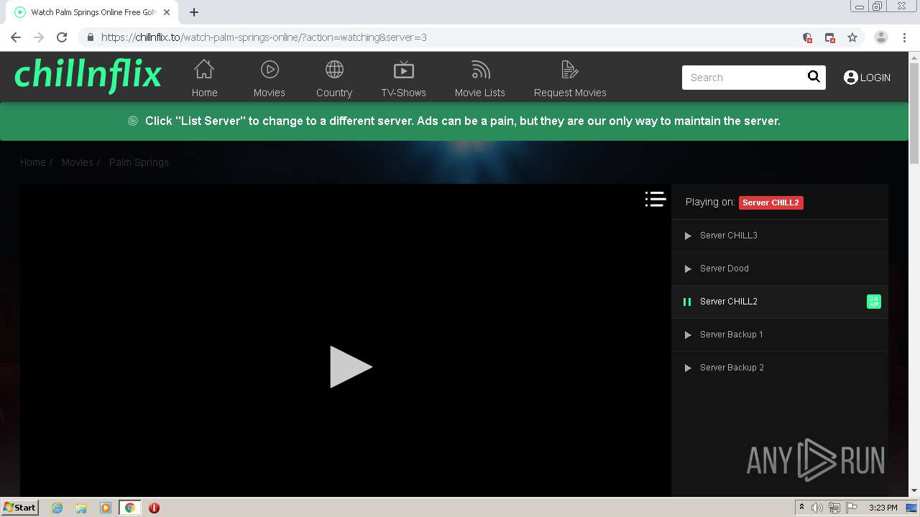Click the play arrow beside Server Backup 2

[688, 368]
